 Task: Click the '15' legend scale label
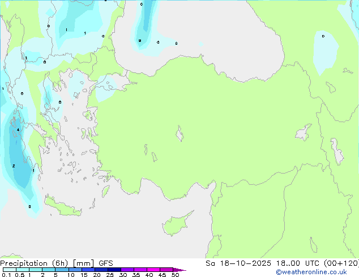(84, 275)
